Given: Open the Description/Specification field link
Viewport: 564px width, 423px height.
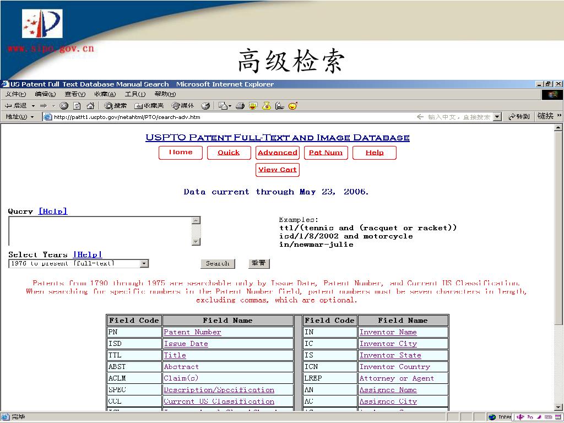Looking at the screenshot, I should (219, 389).
